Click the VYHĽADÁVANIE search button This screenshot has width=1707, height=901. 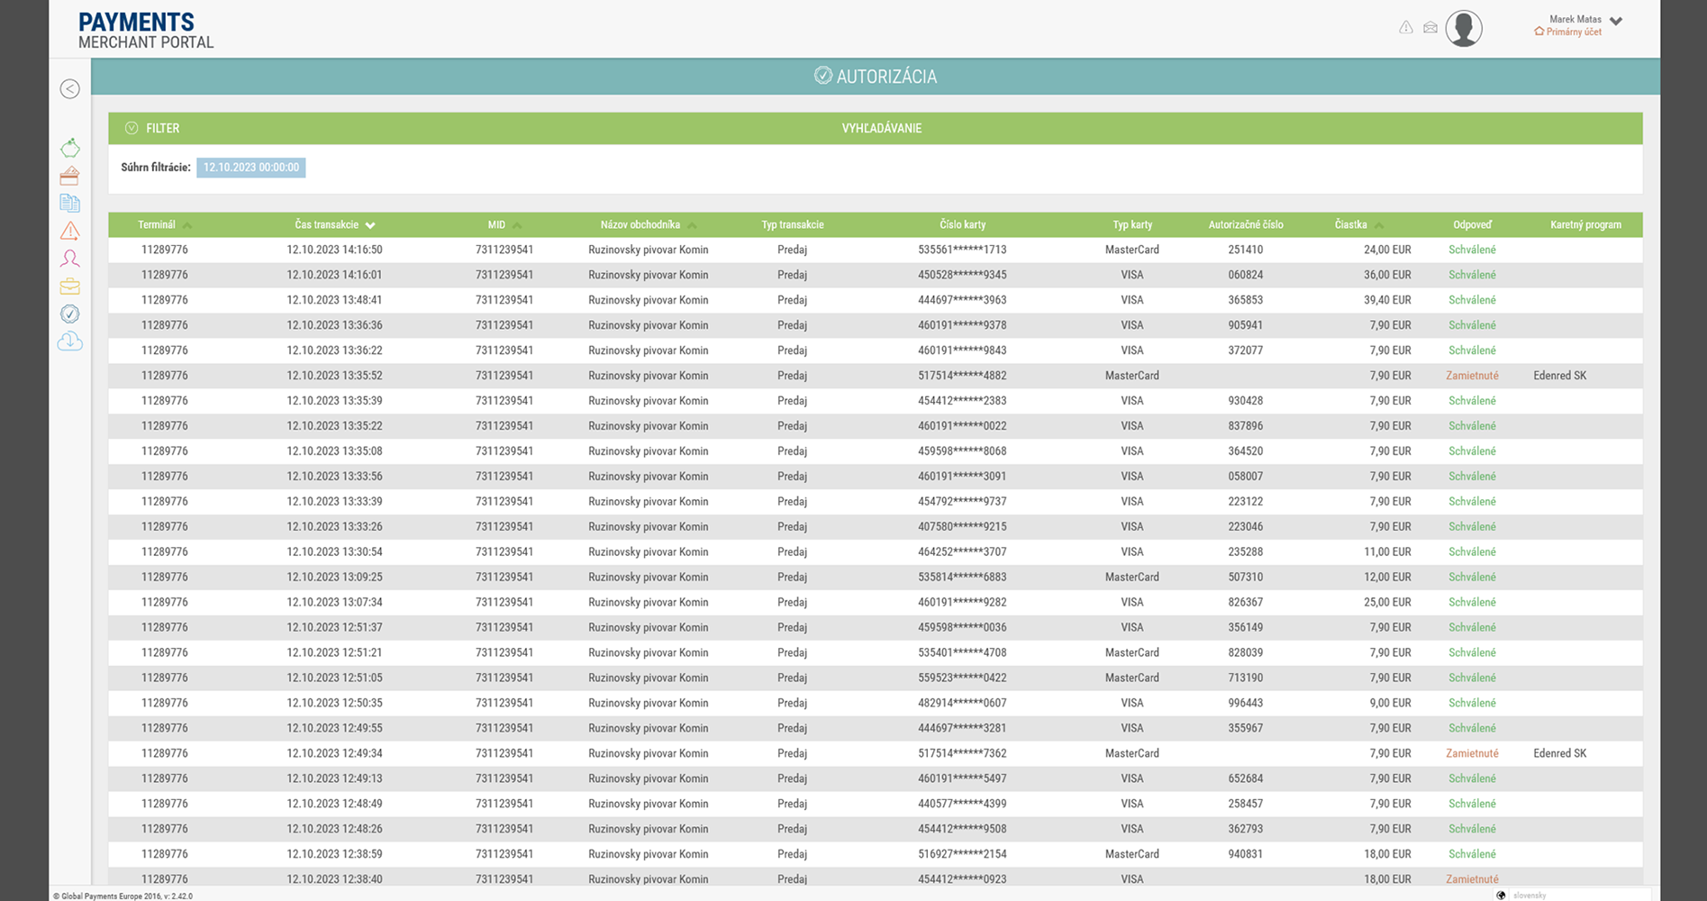click(882, 128)
